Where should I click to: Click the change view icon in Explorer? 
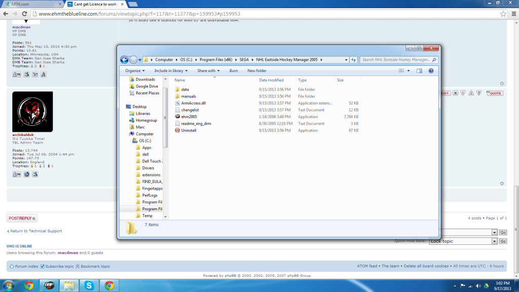[401, 70]
